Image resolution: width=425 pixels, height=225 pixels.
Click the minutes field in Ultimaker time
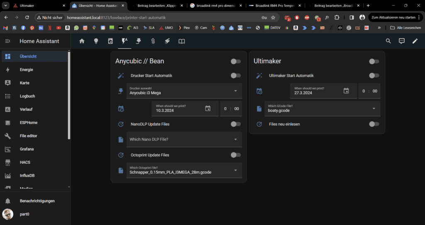(x=375, y=91)
